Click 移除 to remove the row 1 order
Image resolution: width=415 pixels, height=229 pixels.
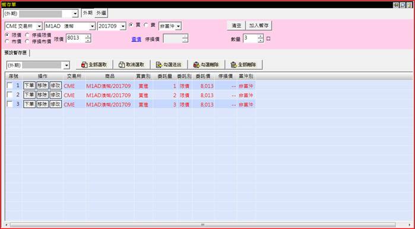tap(42, 85)
